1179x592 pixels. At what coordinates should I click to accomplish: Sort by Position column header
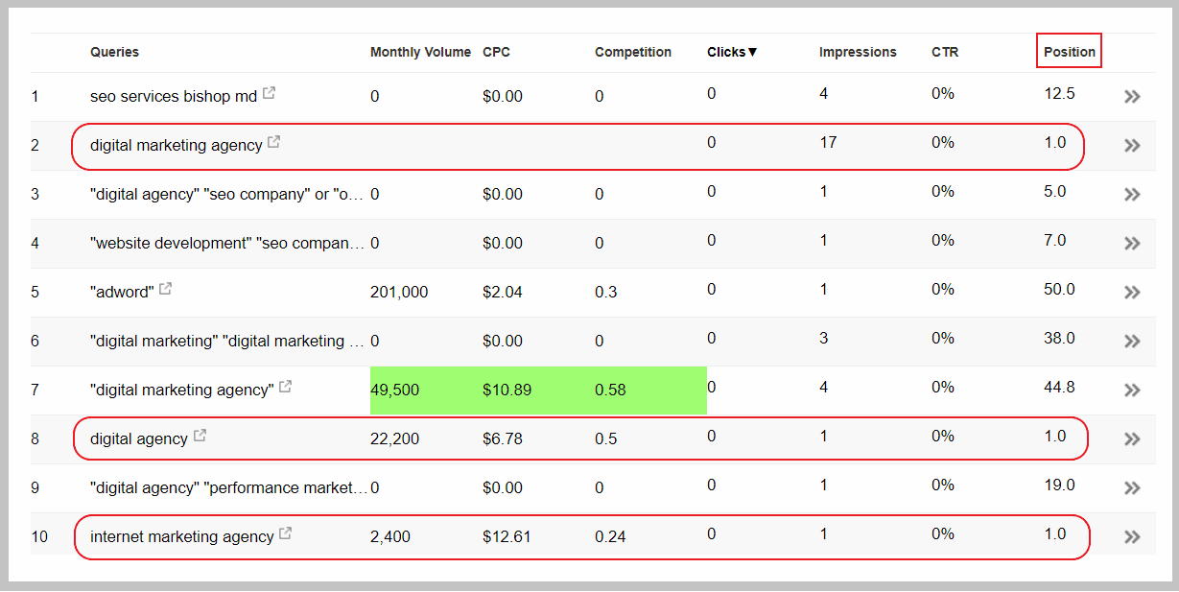1070,52
